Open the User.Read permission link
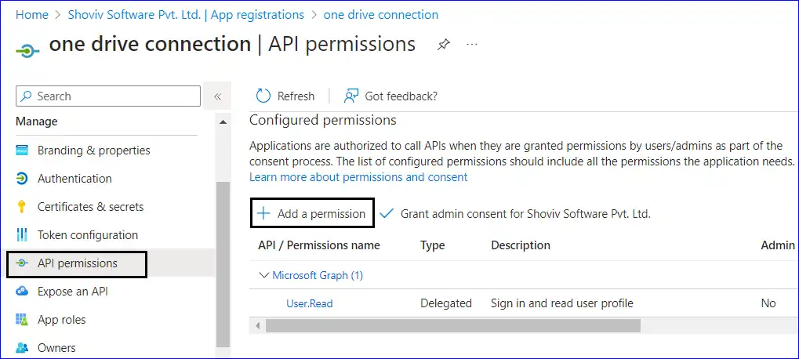The image size is (799, 359). tap(309, 303)
